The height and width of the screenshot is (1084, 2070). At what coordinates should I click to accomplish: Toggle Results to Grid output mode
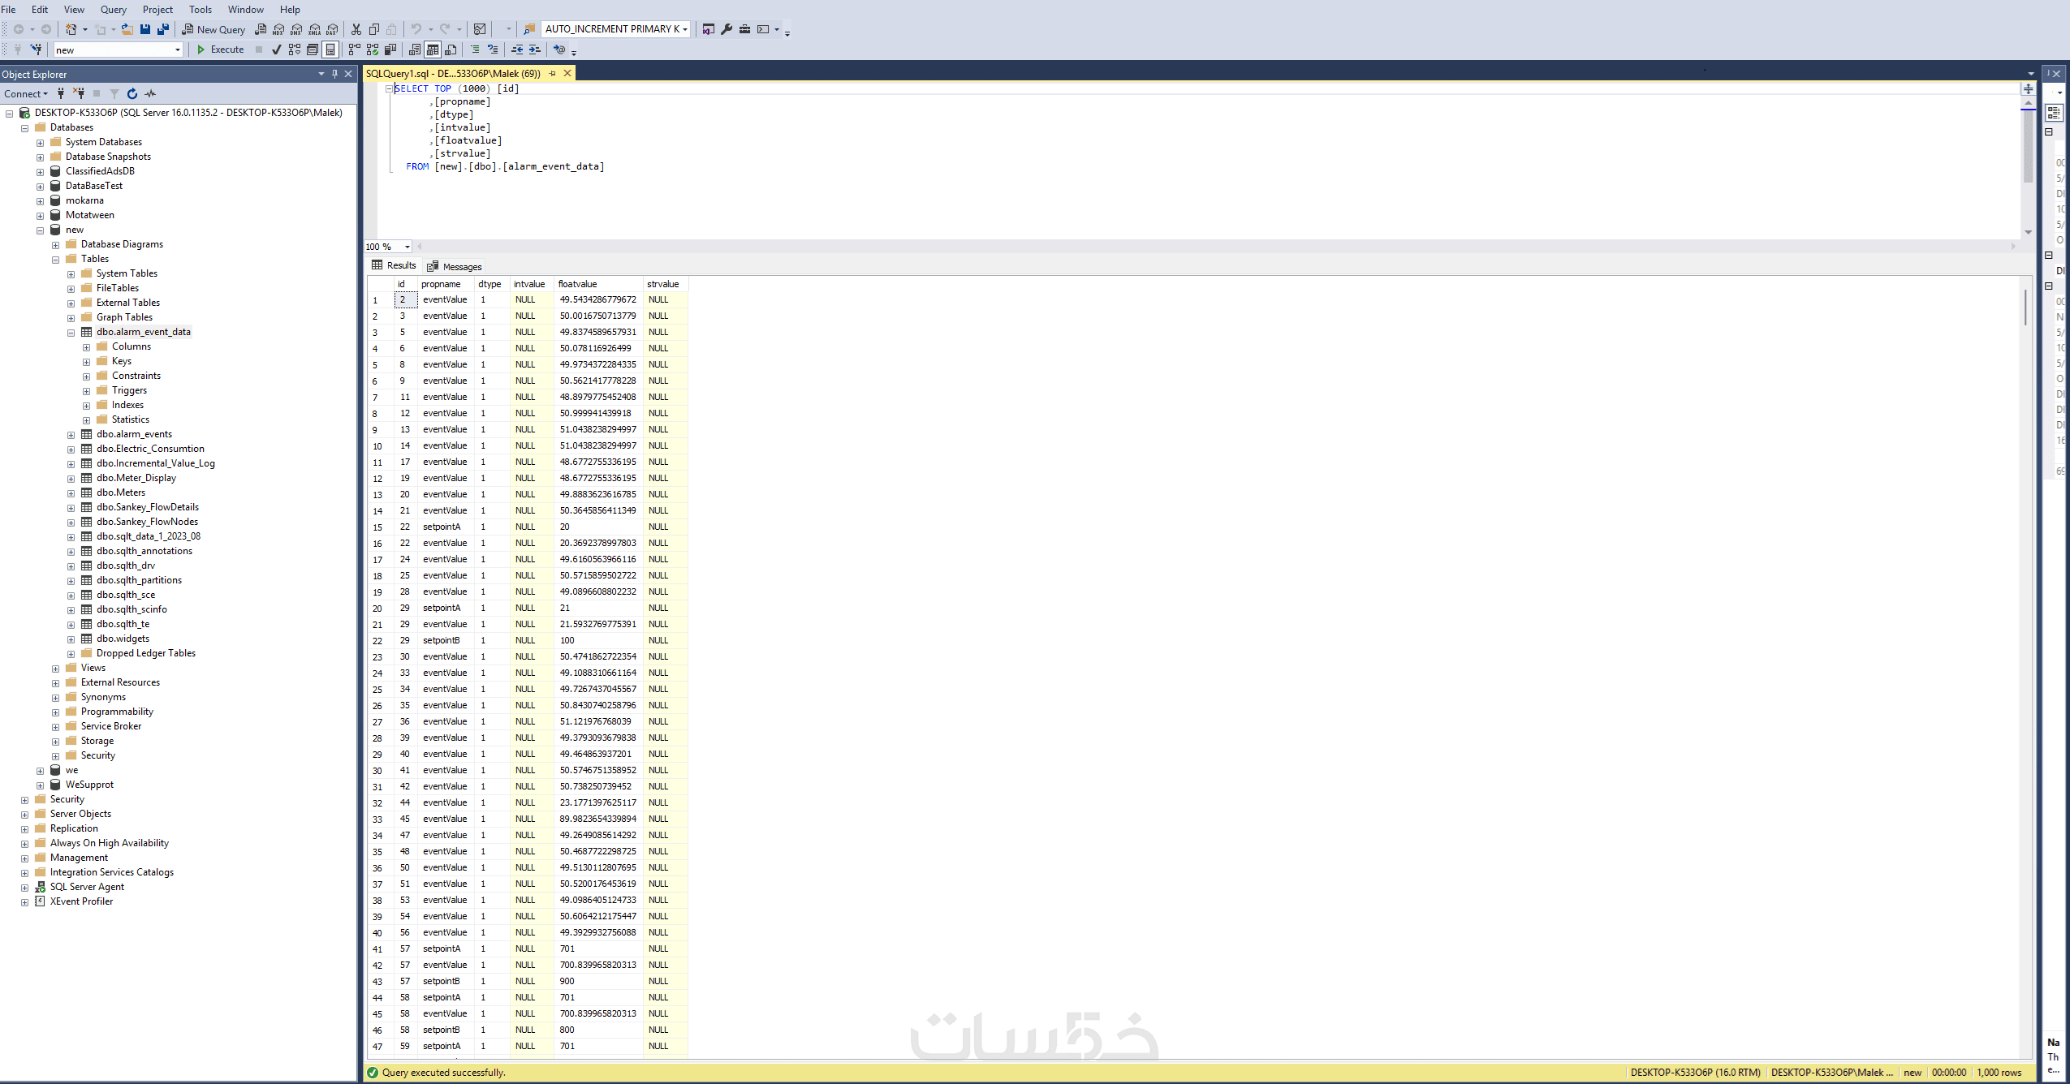click(x=433, y=49)
